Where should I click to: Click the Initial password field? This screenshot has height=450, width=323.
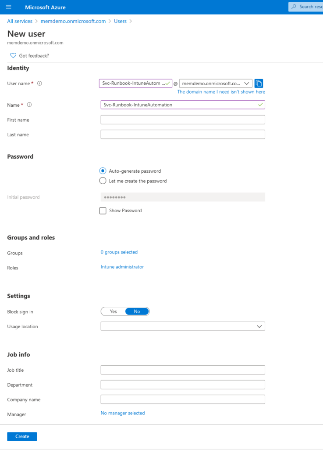pyautogui.click(x=183, y=197)
